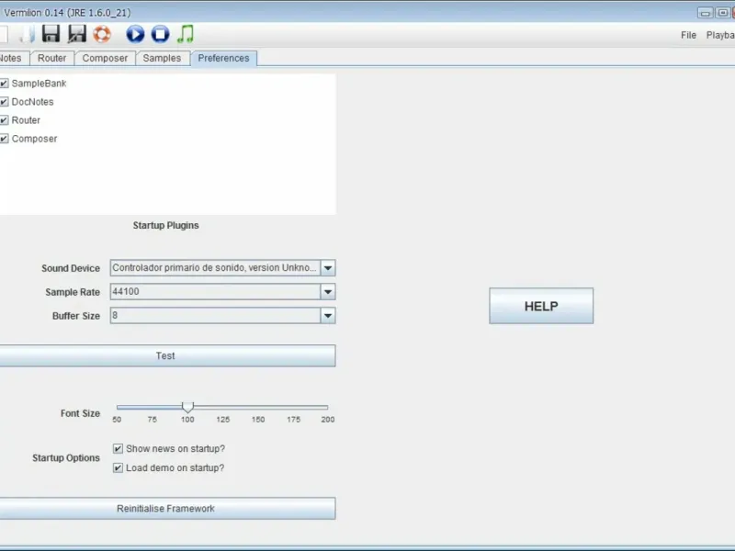735x551 pixels.
Task: Click the Sound Device label
Action: [x=71, y=268]
